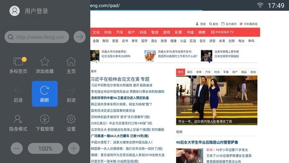
Task: Open the 习近平在柏林会见文在寅 headline
Action: (120, 79)
